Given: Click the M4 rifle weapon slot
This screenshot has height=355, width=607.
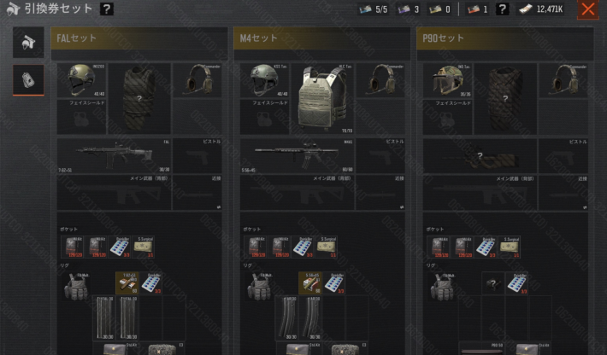Looking at the screenshot, I should coord(297,155).
